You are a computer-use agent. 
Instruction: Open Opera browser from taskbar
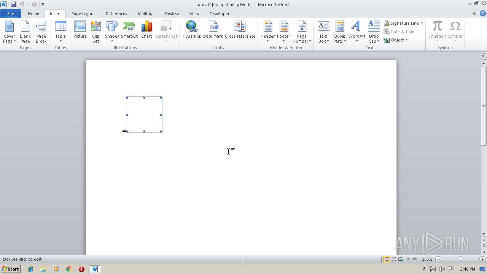(x=81, y=269)
